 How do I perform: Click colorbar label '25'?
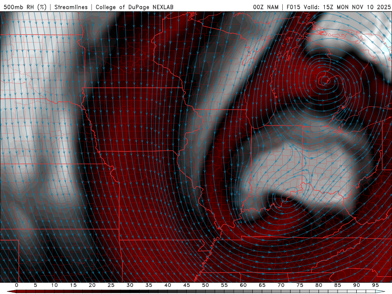[x=111, y=285]
